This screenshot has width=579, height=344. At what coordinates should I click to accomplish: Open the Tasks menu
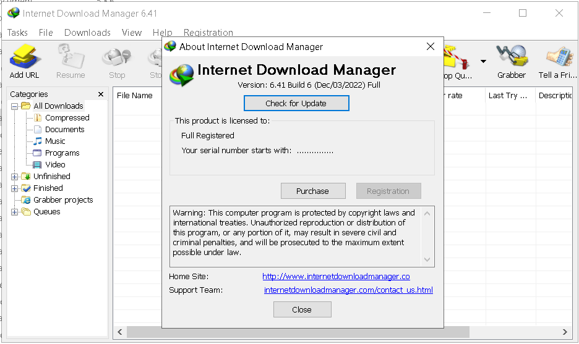tap(17, 33)
